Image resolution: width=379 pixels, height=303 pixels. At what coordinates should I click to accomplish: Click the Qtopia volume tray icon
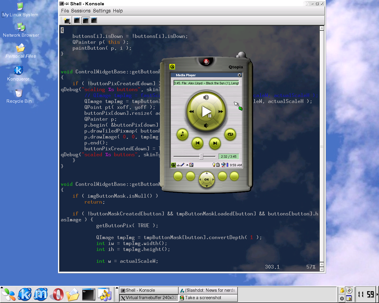pyautogui.click(x=223, y=165)
